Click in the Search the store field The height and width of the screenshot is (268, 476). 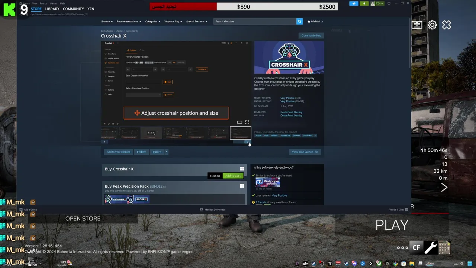(x=255, y=21)
